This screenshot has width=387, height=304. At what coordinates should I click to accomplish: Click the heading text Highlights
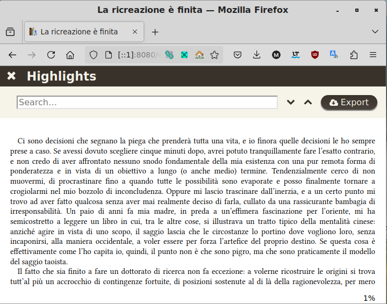tap(61, 76)
